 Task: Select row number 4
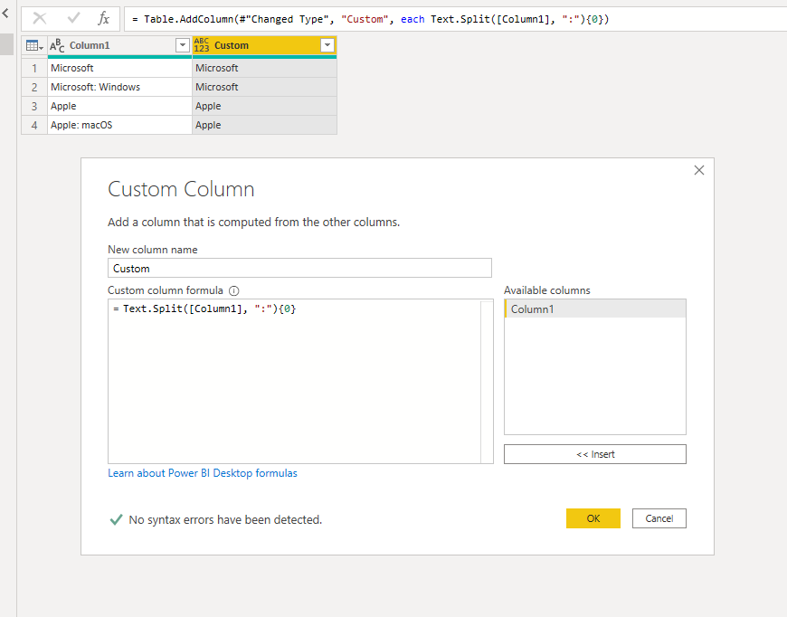pos(34,125)
